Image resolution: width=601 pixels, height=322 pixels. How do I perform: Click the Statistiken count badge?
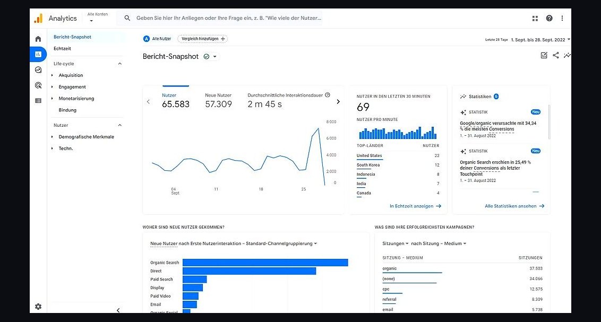pyautogui.click(x=496, y=97)
